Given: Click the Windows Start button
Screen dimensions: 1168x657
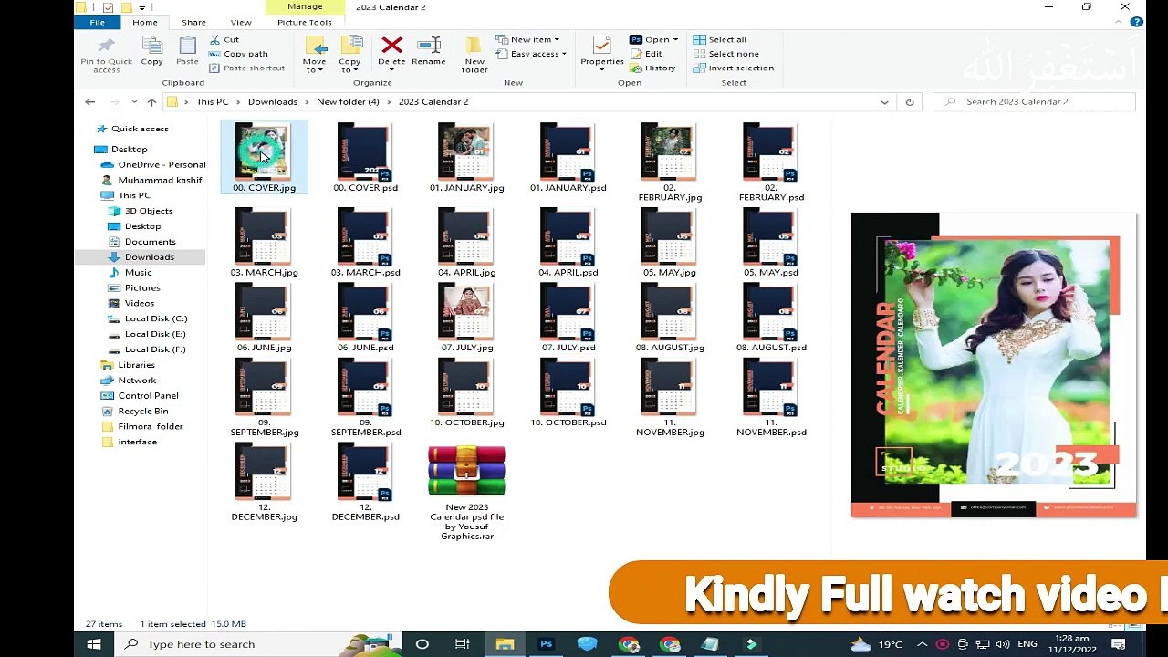Looking at the screenshot, I should (x=93, y=644).
